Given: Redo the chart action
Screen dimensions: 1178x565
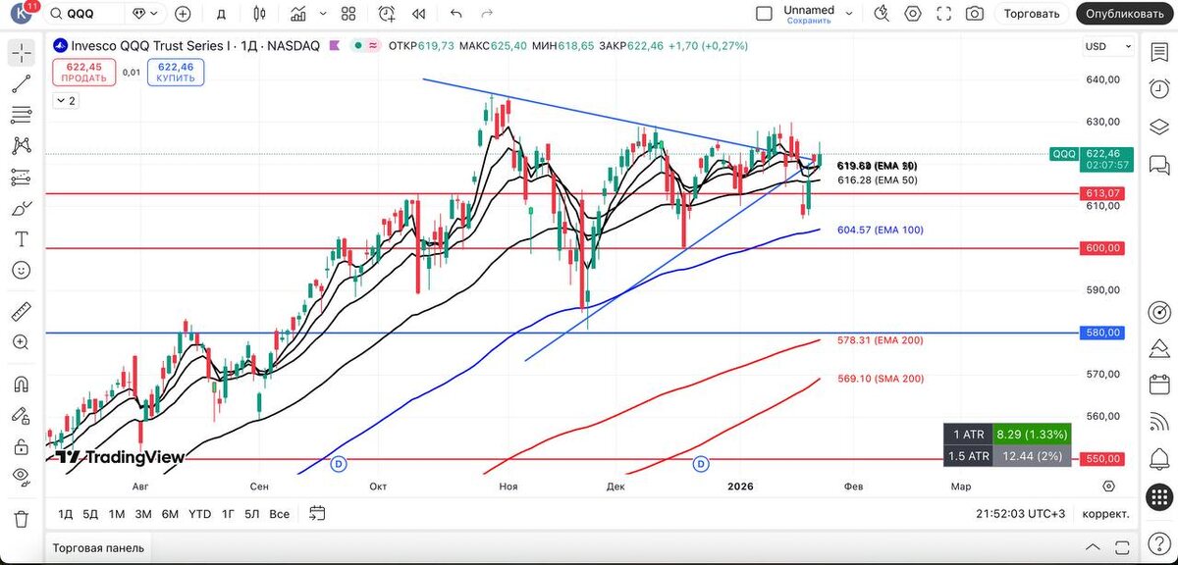Looking at the screenshot, I should 486,14.
